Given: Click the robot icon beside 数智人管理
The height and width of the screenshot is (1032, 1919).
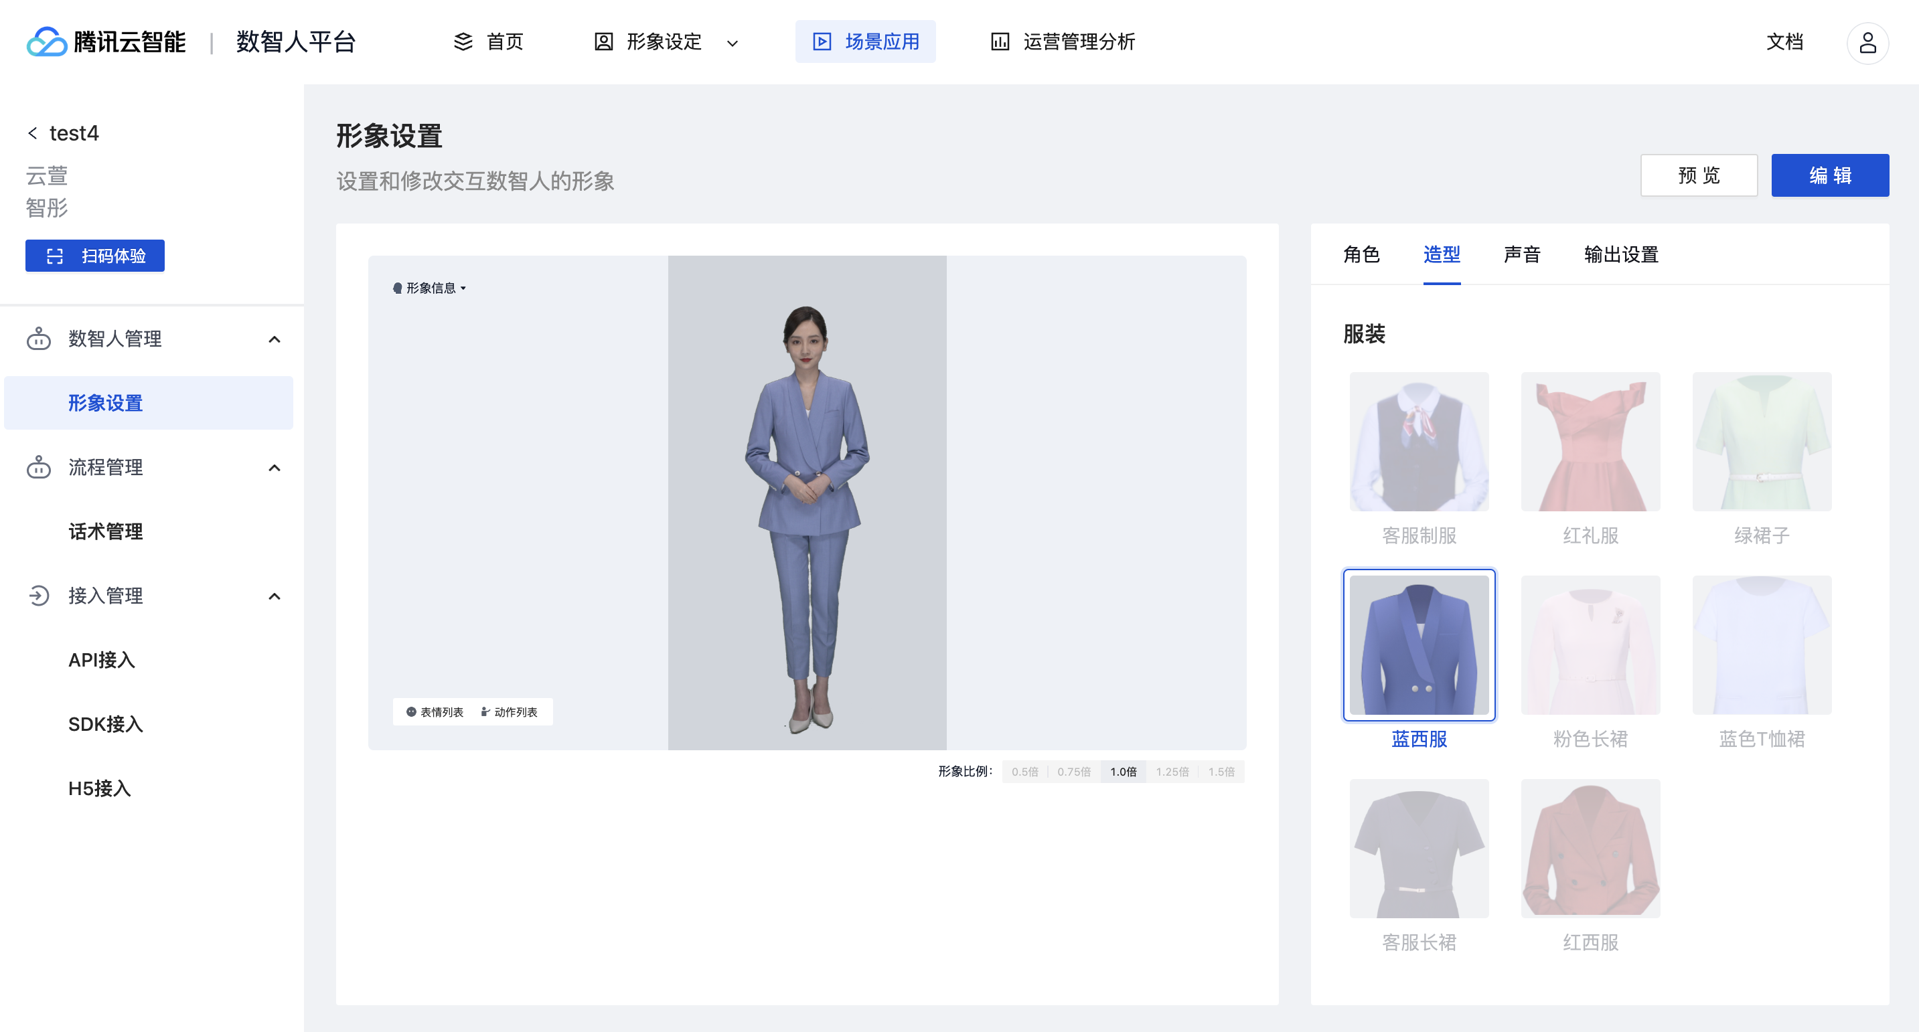Looking at the screenshot, I should tap(39, 339).
